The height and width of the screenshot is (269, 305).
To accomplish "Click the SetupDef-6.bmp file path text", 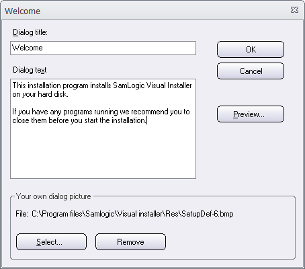I will tap(132, 214).
